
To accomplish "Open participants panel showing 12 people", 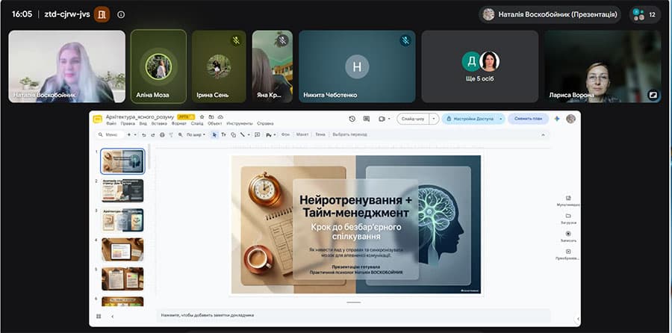I will pos(645,15).
